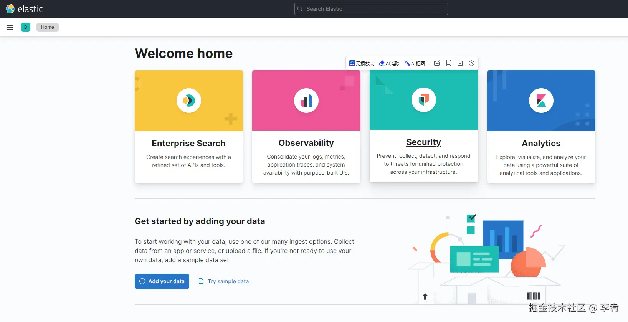The height and width of the screenshot is (322, 628).
Task: Click the Security description text
Action: point(424,164)
